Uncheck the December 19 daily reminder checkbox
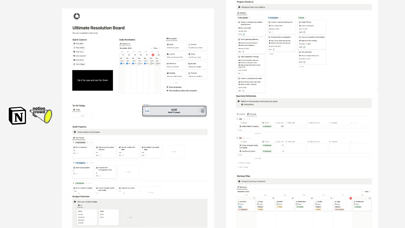Screen dimensions: 405x228 pyautogui.click(x=133, y=63)
